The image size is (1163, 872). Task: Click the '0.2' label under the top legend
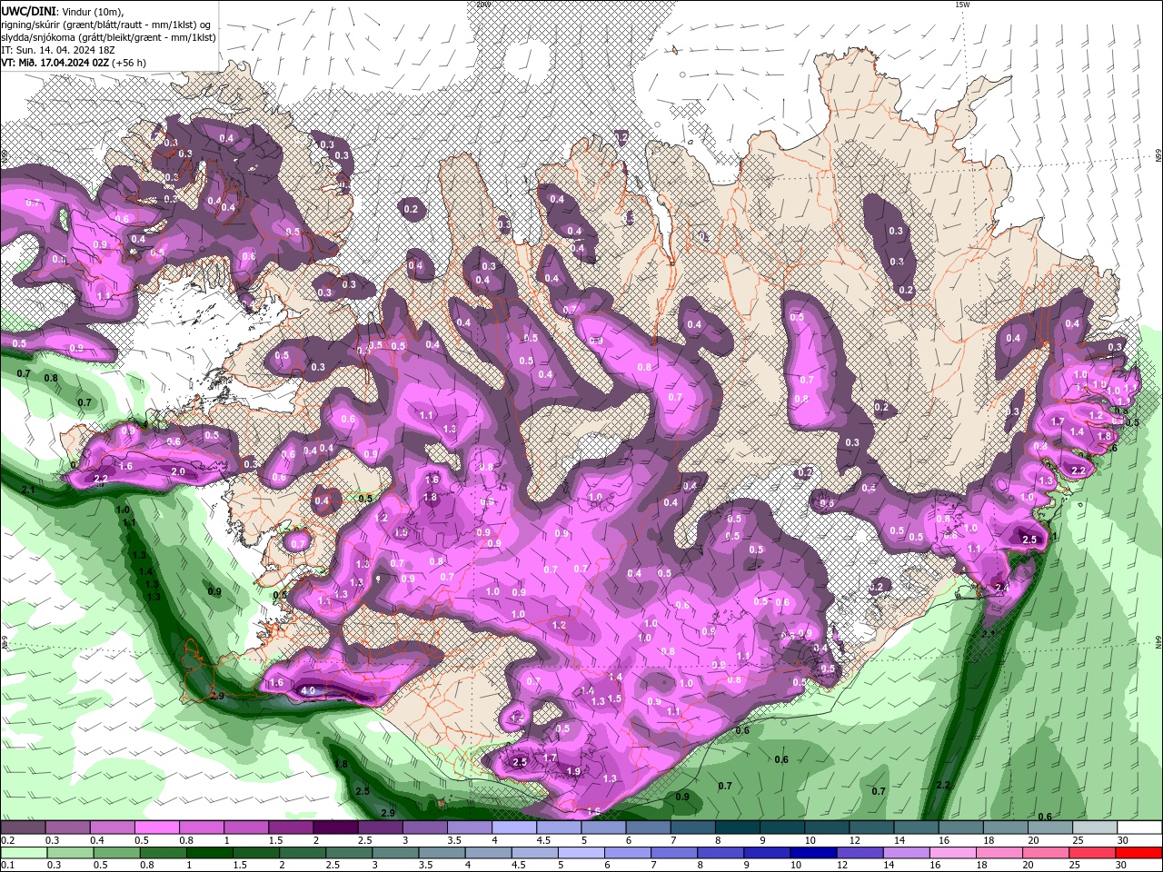[7, 840]
